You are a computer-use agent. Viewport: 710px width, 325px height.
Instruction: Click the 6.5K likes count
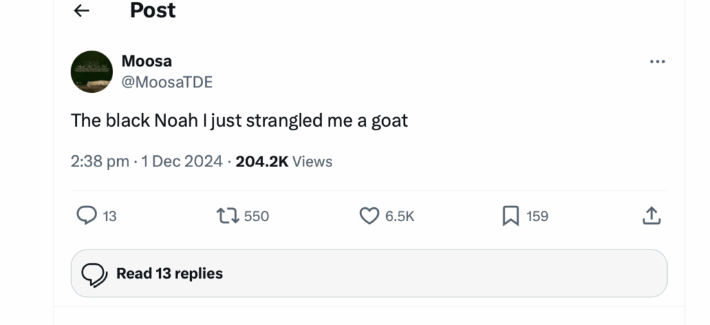click(399, 217)
